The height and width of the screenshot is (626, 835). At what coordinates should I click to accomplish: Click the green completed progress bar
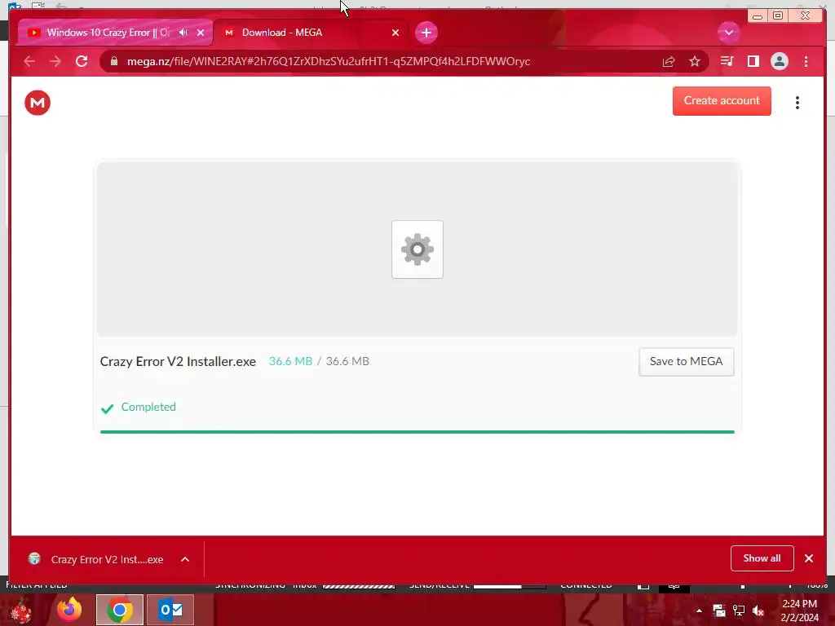[417, 432]
